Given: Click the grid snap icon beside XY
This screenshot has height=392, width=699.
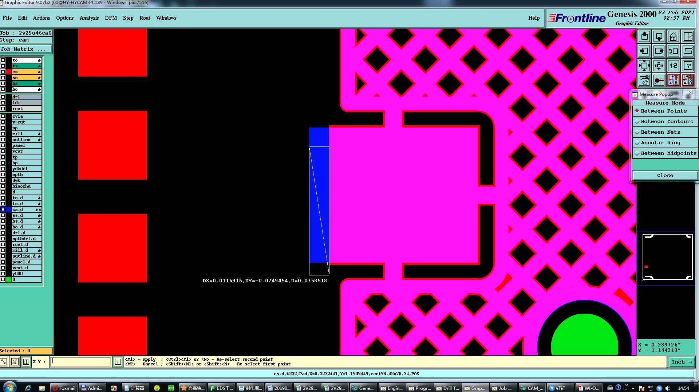Looking at the screenshot, I should point(26,362).
